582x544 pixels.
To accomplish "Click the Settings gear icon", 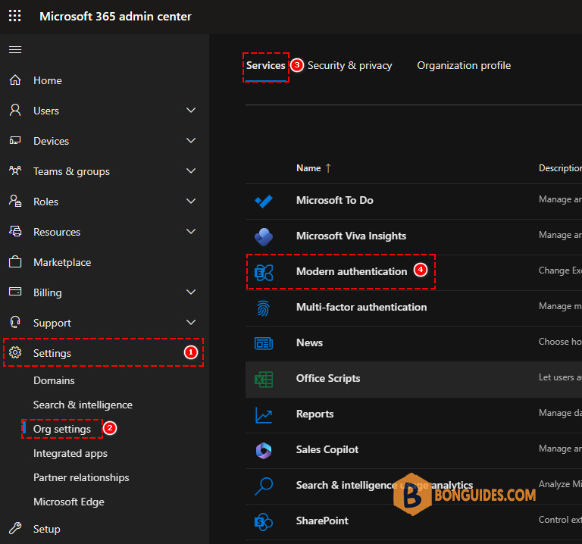I will tap(15, 352).
